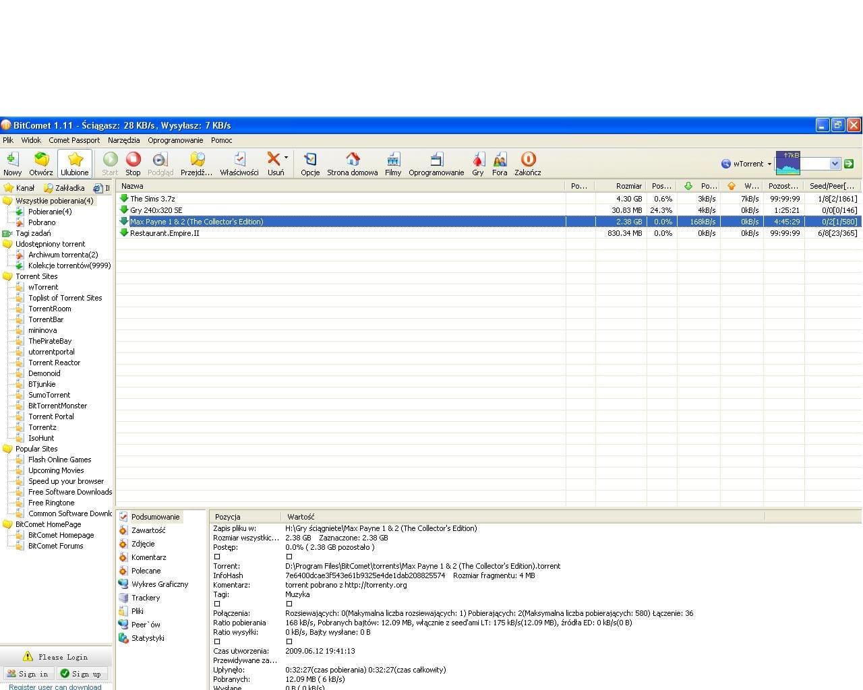This screenshot has width=863, height=690.
Task: Select the Pobrano tree item
Action: (x=42, y=222)
